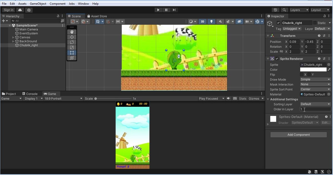333x175 pixels.
Task: Check Flip Y checkbox
Action: pos(309,75)
